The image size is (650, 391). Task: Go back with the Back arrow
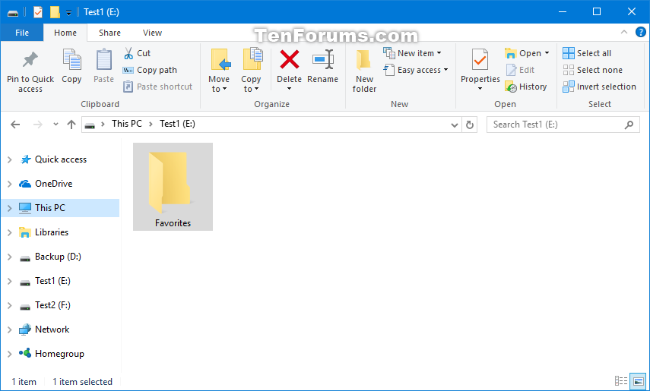[x=15, y=125]
